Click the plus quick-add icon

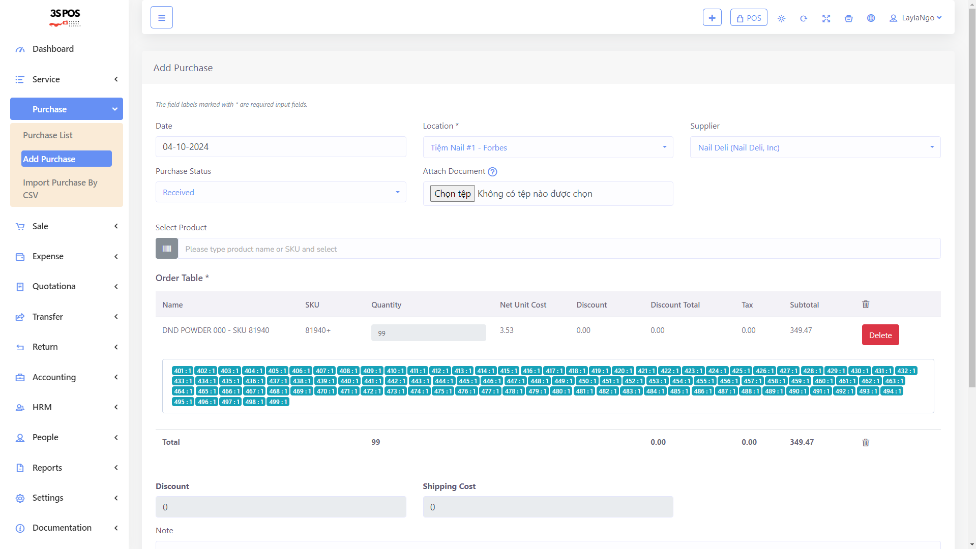[712, 18]
